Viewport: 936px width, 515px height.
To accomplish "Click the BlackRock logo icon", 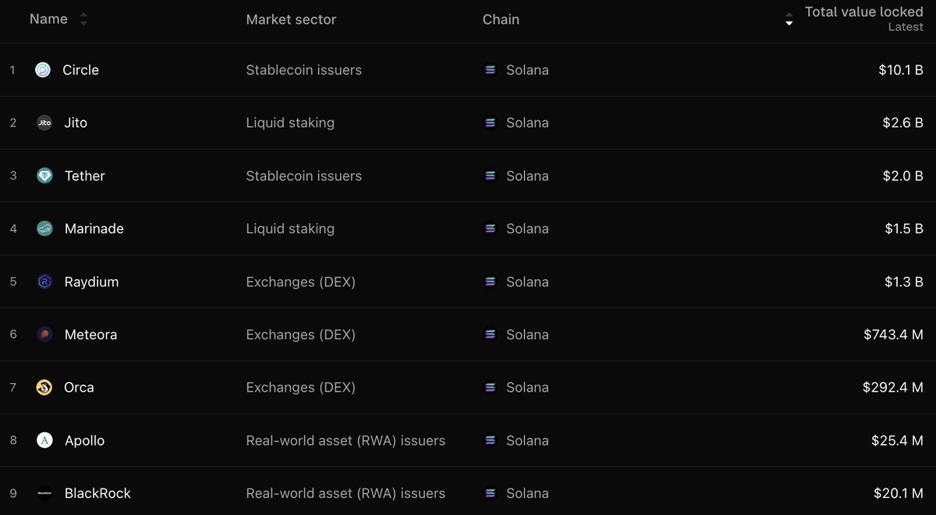I will coord(44,493).
